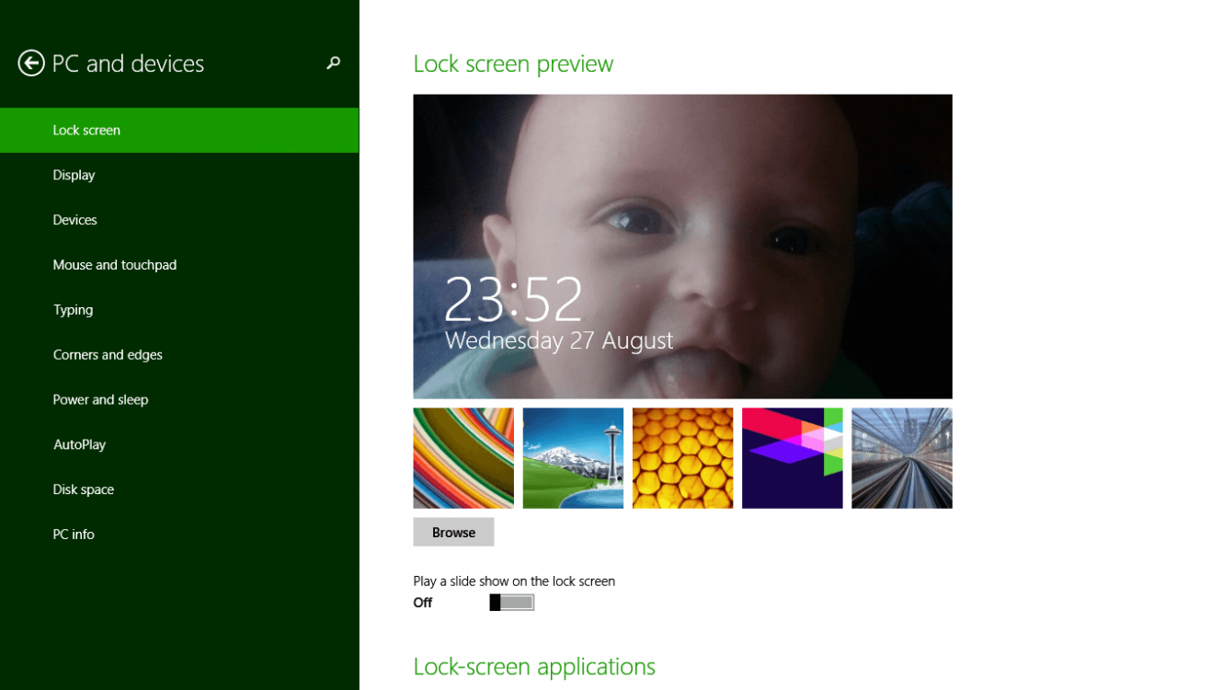1222x690 pixels.
Task: Select the purple geometric triangles background
Action: click(x=792, y=457)
